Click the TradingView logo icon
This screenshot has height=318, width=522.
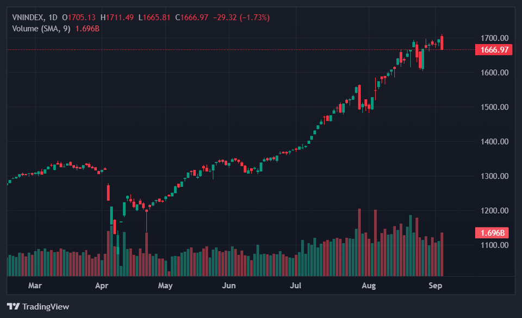[13, 306]
